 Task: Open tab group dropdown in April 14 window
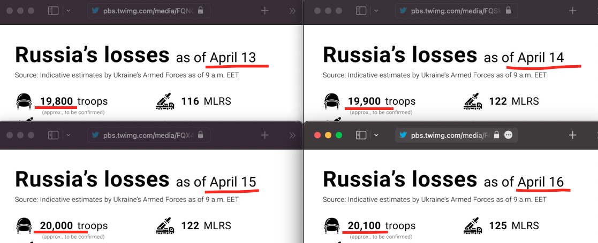click(x=376, y=11)
